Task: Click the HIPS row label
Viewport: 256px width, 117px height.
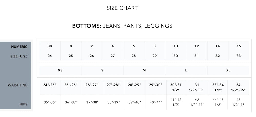Action: tap(24, 104)
